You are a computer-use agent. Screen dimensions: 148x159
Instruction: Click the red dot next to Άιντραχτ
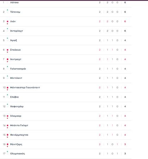pyautogui.click(x=7, y=59)
